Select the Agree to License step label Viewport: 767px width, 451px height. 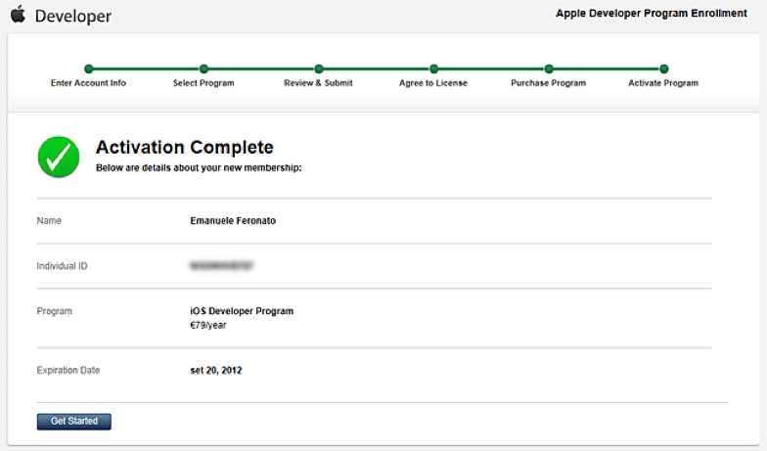(x=433, y=84)
